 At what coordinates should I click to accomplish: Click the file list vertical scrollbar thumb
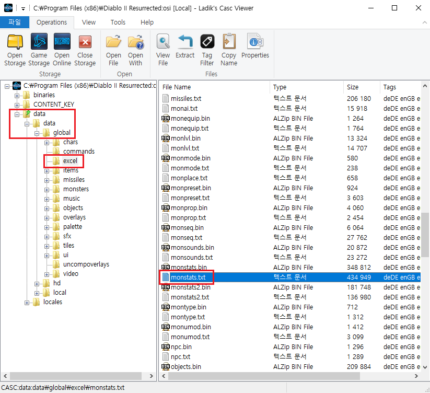425,235
